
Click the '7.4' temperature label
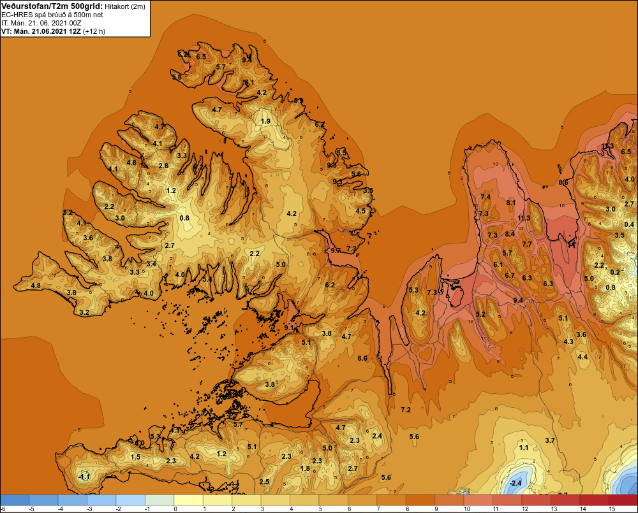coord(486,197)
